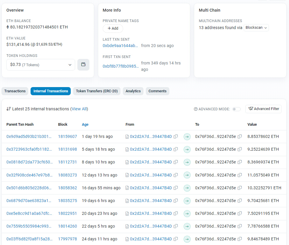Switch to Token Transfers (ERC-20) tab
Image resolution: width=289 pixels, height=245 pixels.
[x=97, y=91]
